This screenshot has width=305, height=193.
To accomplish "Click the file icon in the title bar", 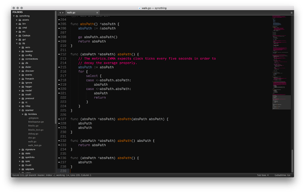I will (x=140, y=8).
